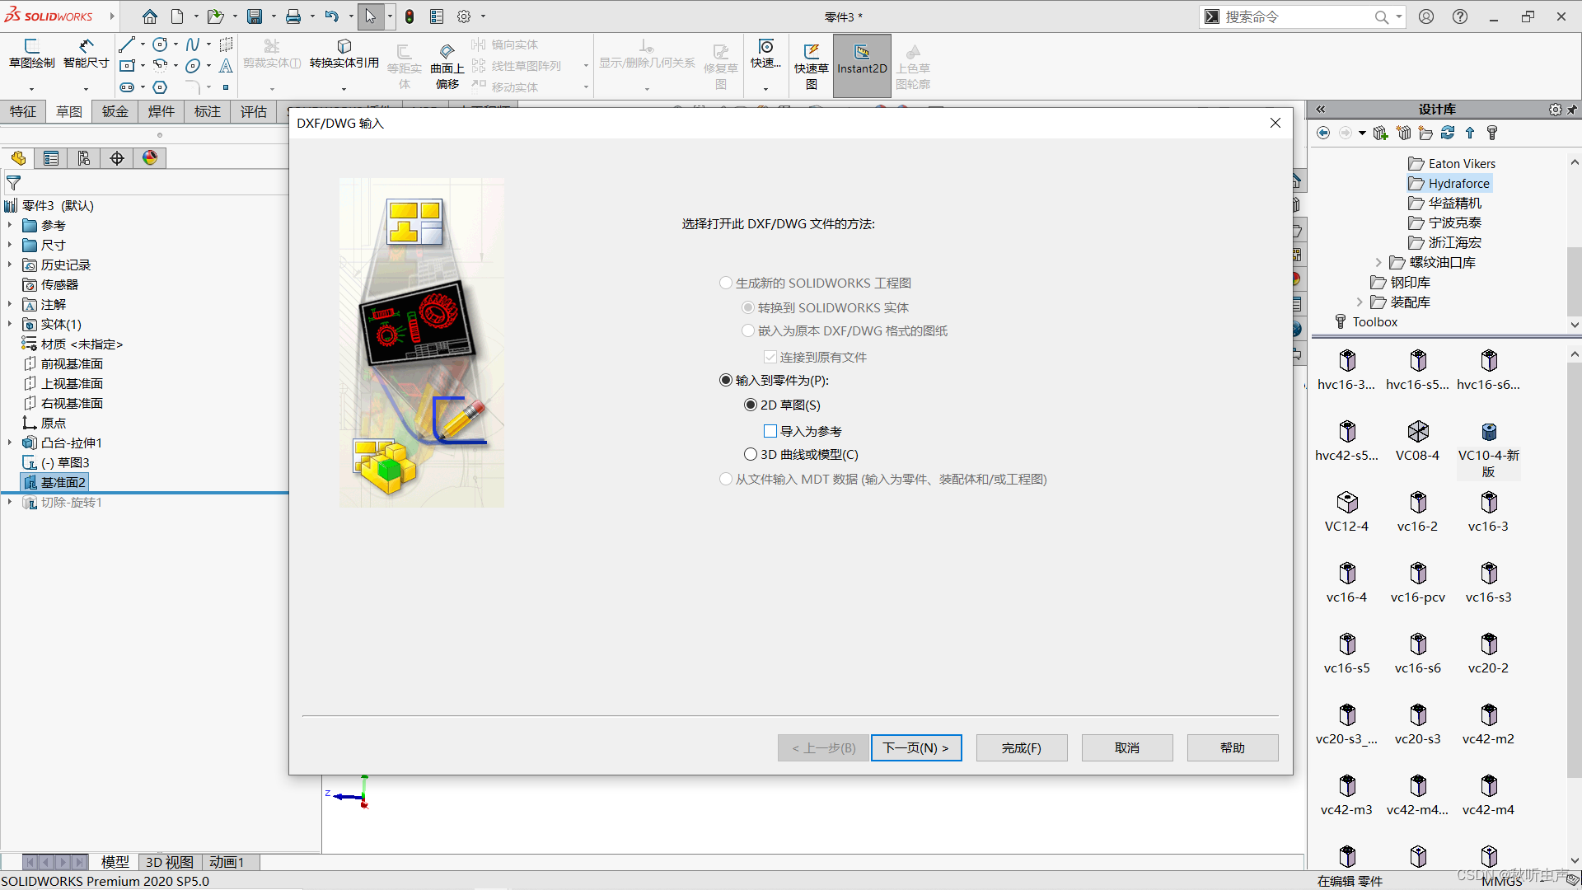Select the VC08-4 part thumbnail
1582x890 pixels.
tap(1417, 441)
